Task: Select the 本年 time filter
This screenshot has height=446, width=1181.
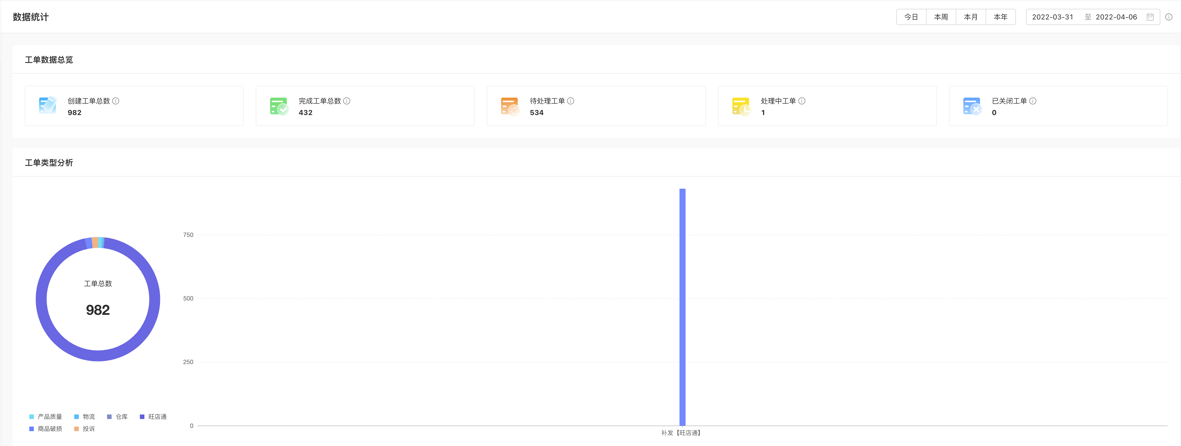Action: [1000, 17]
